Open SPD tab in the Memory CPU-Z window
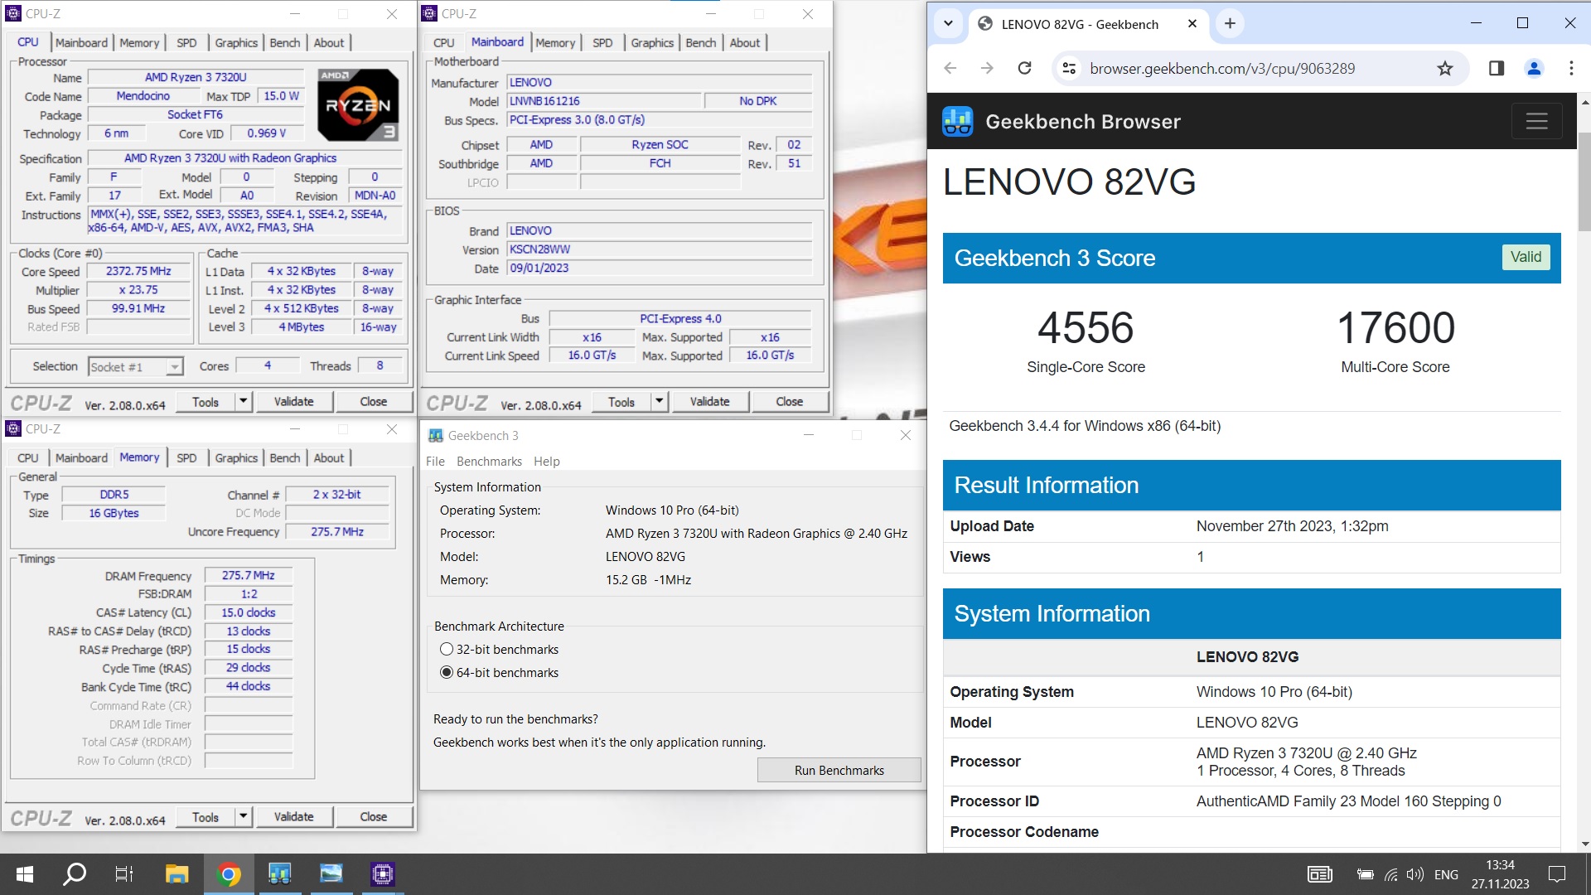The width and height of the screenshot is (1591, 895). coord(186,457)
